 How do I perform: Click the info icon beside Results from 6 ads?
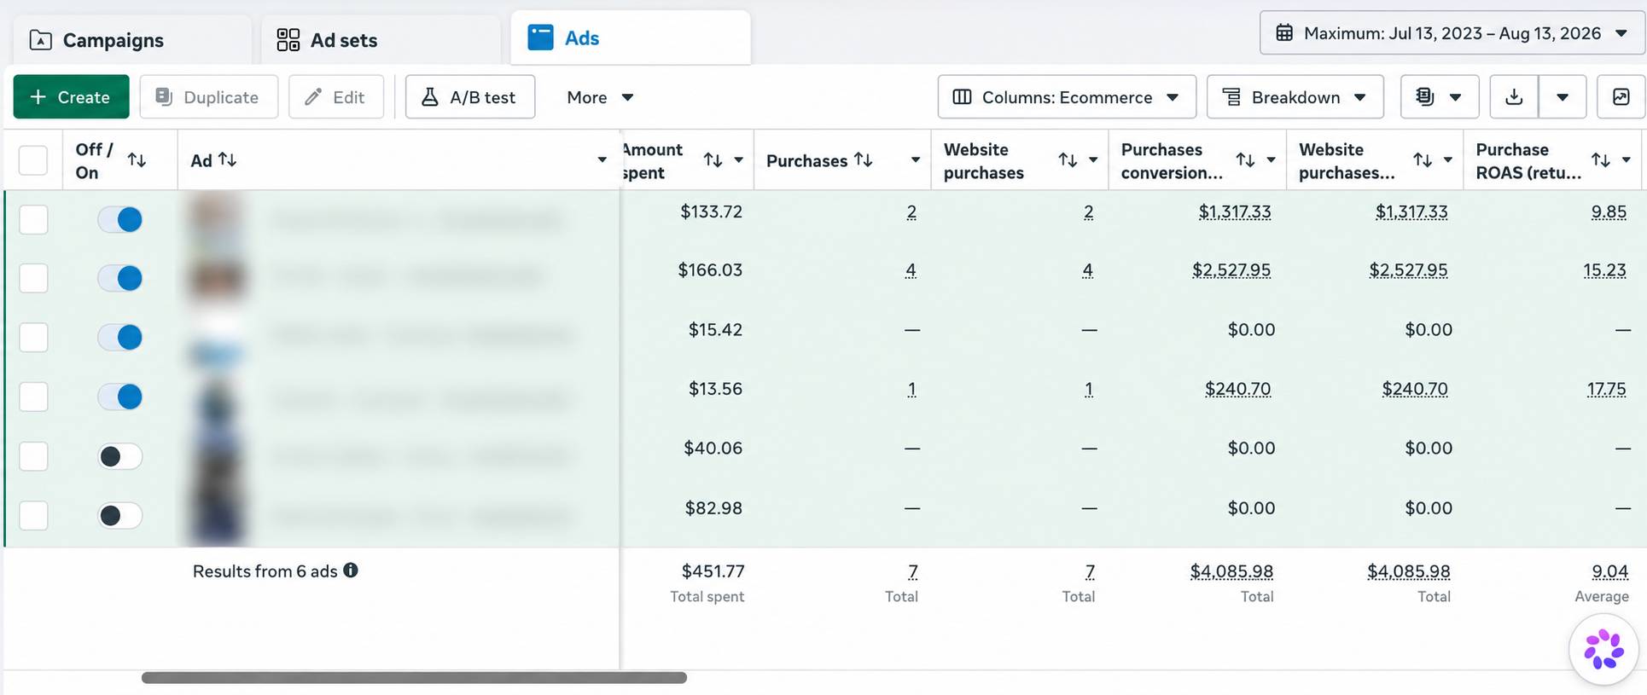(x=351, y=570)
